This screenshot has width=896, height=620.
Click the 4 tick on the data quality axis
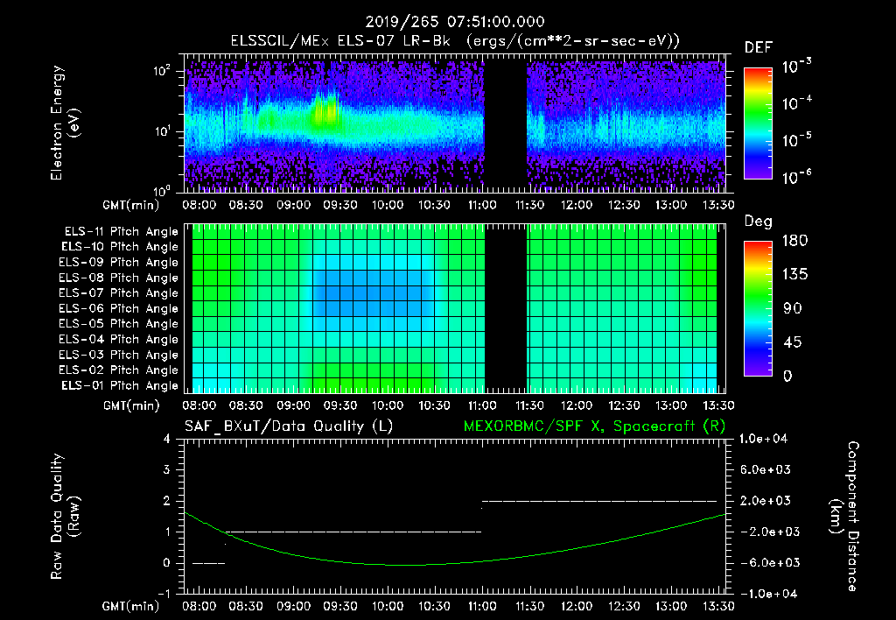tap(167, 440)
